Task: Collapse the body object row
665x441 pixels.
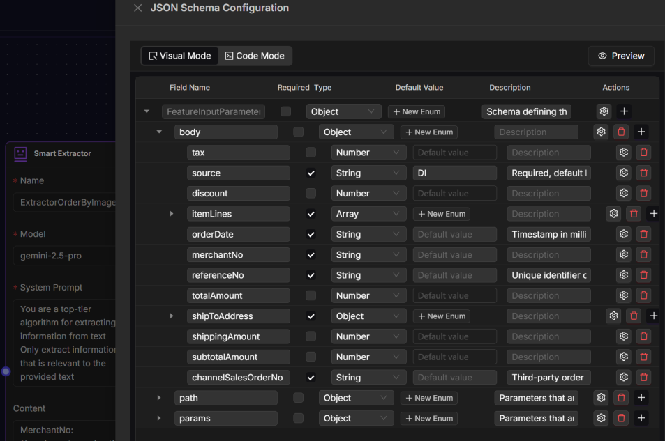Action: (x=159, y=132)
